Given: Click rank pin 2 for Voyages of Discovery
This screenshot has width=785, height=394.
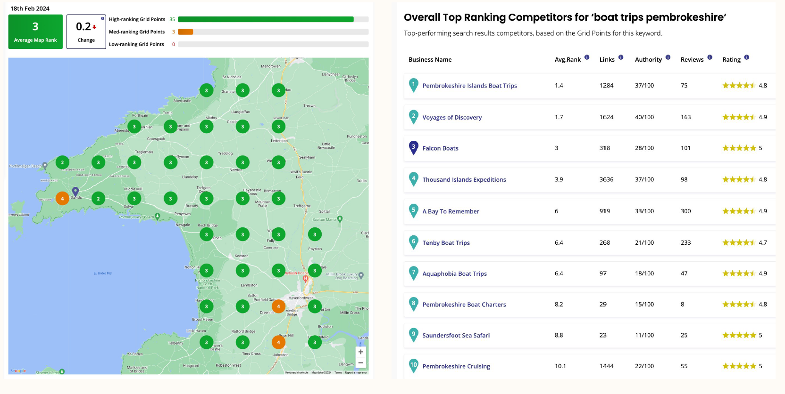Looking at the screenshot, I should click(x=414, y=117).
